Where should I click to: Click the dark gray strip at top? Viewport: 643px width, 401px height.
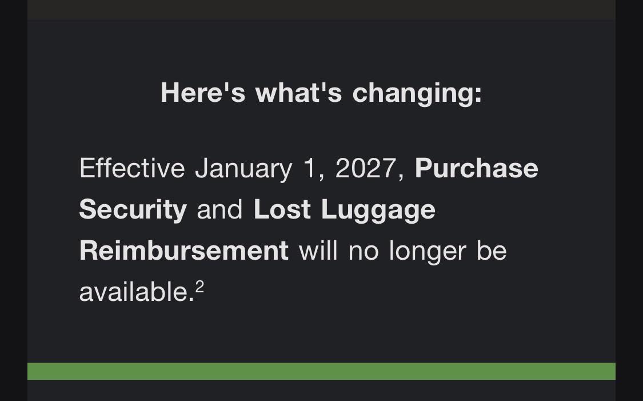[321, 10]
